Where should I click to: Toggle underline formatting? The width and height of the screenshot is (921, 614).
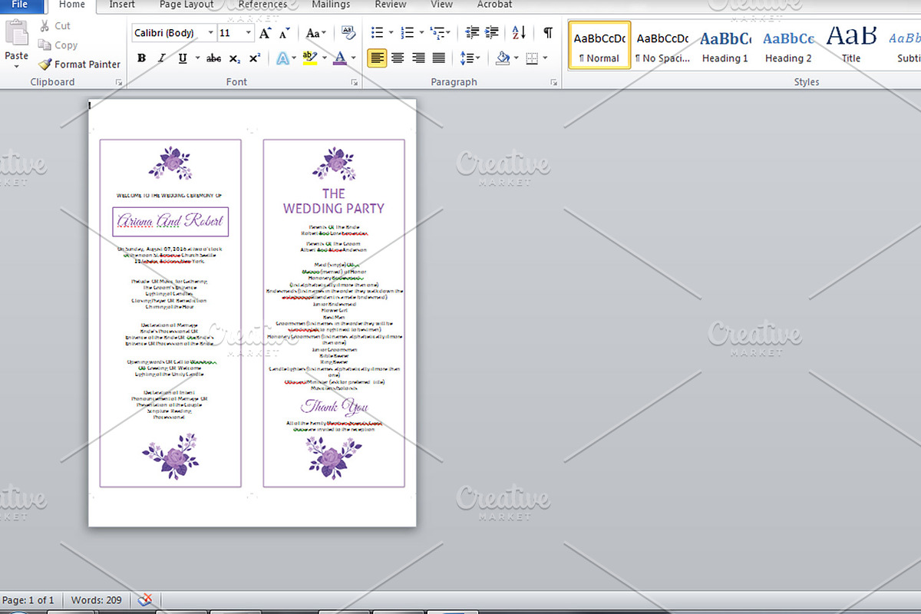[x=182, y=58]
